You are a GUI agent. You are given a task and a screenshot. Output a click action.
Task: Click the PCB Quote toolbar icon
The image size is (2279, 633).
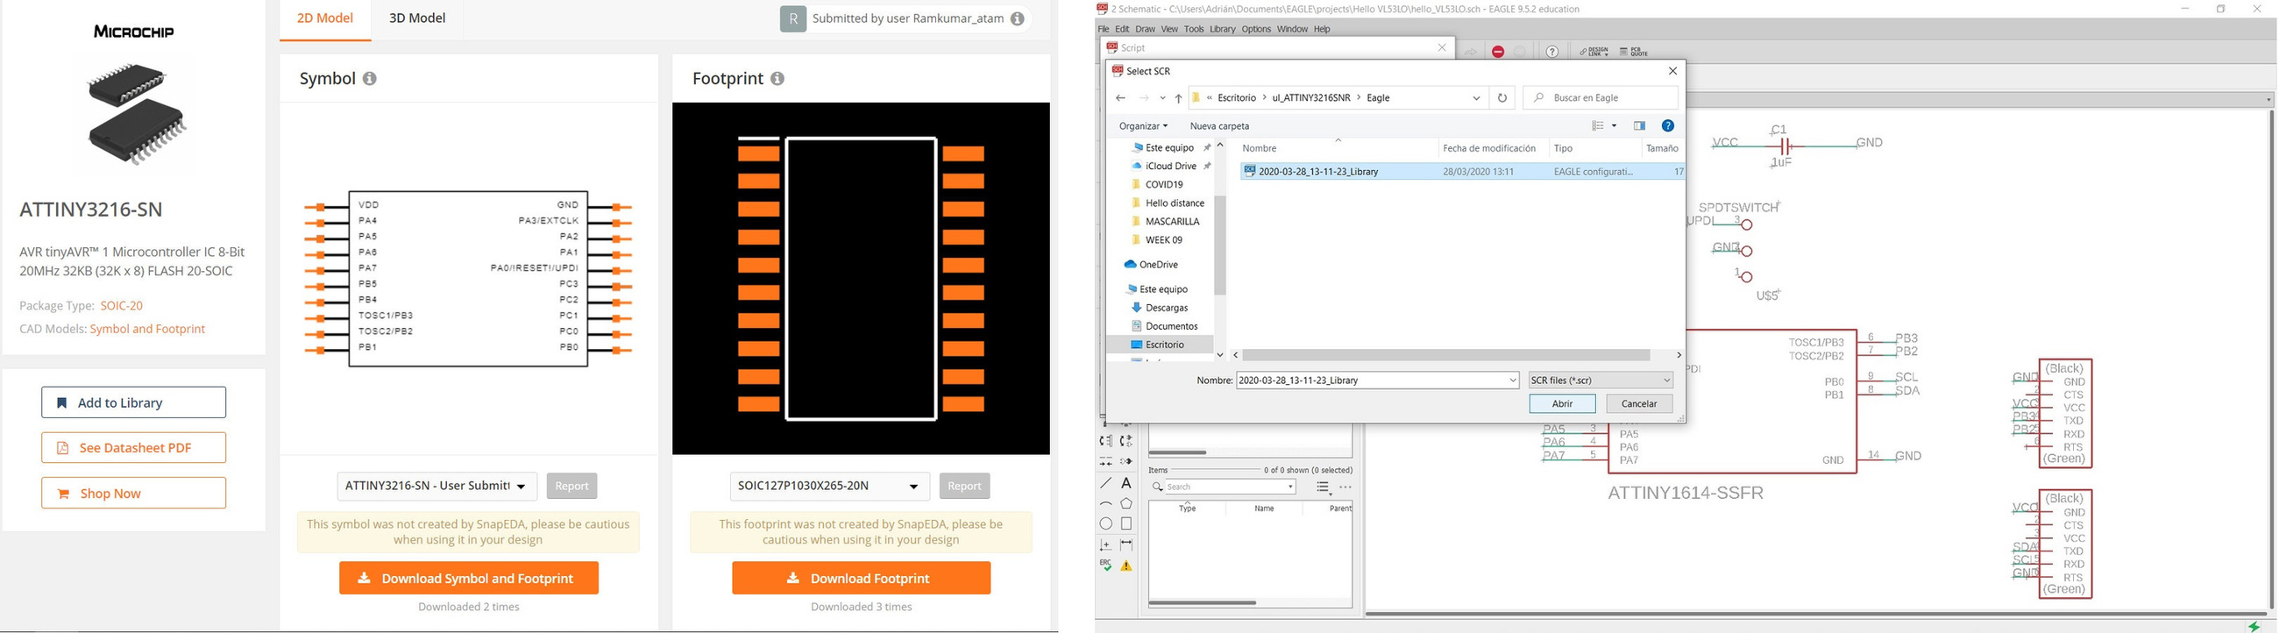pyautogui.click(x=1634, y=53)
